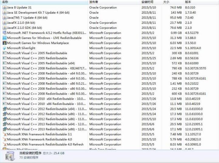The height and width of the screenshot is (163, 219).
Task: Click install date 2015/6/6 for Visual C++ 2013 (x86)
Action: pyautogui.click(x=148, y=129)
